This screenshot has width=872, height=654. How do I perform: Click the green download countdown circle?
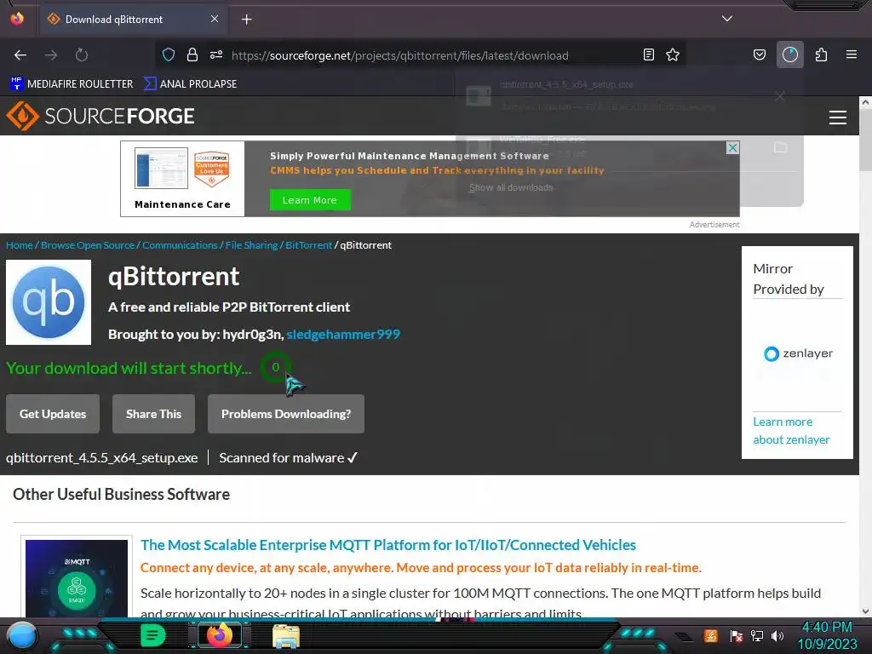click(x=275, y=367)
